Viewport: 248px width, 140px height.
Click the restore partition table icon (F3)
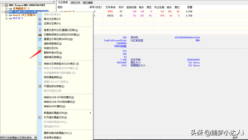click(40, 24)
